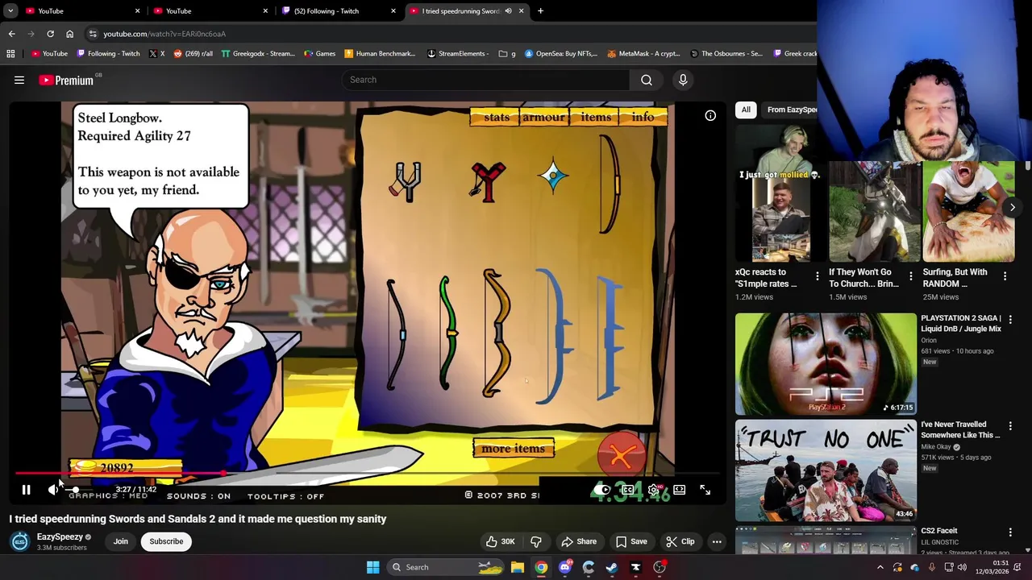This screenshot has height=580, width=1032.
Task: Start voice search with the microphone
Action: click(683, 80)
